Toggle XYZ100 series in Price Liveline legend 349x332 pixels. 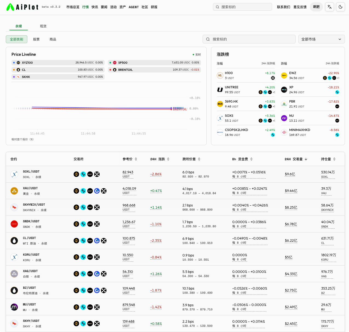(58, 63)
